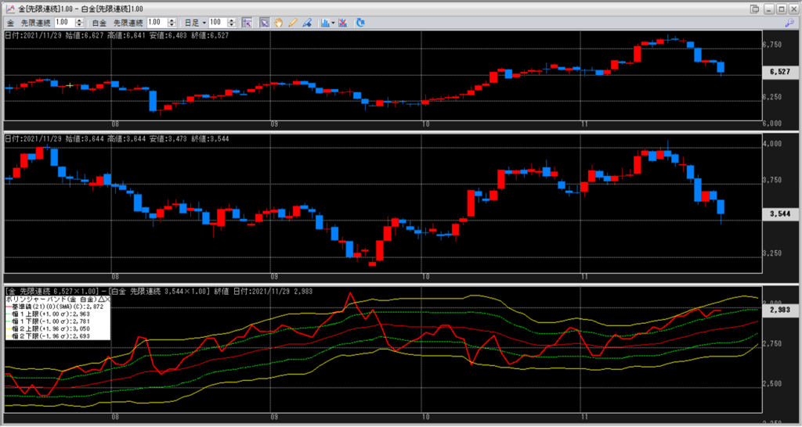
Task: Activate the hand pan tool
Action: (x=280, y=23)
